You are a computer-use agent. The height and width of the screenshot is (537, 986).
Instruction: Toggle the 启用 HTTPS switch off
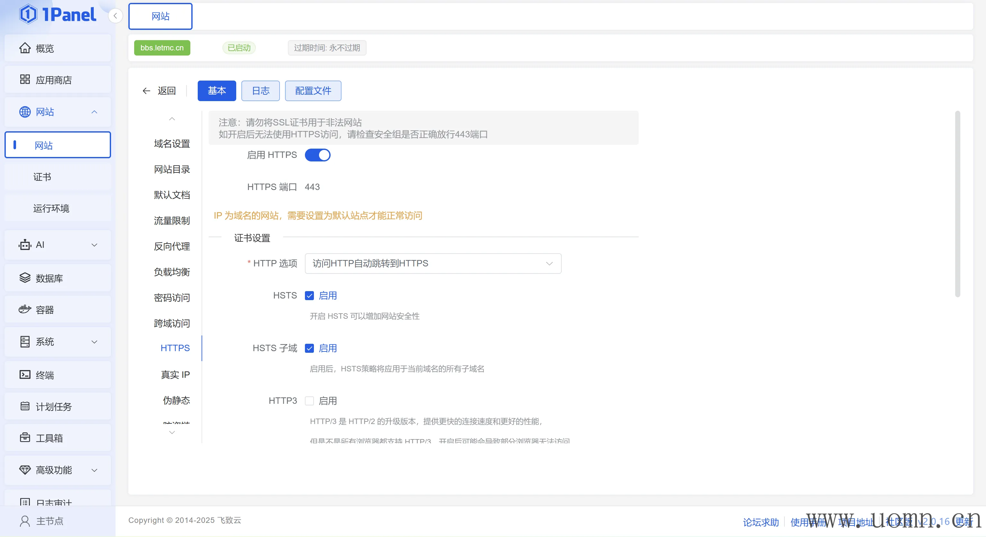point(317,155)
